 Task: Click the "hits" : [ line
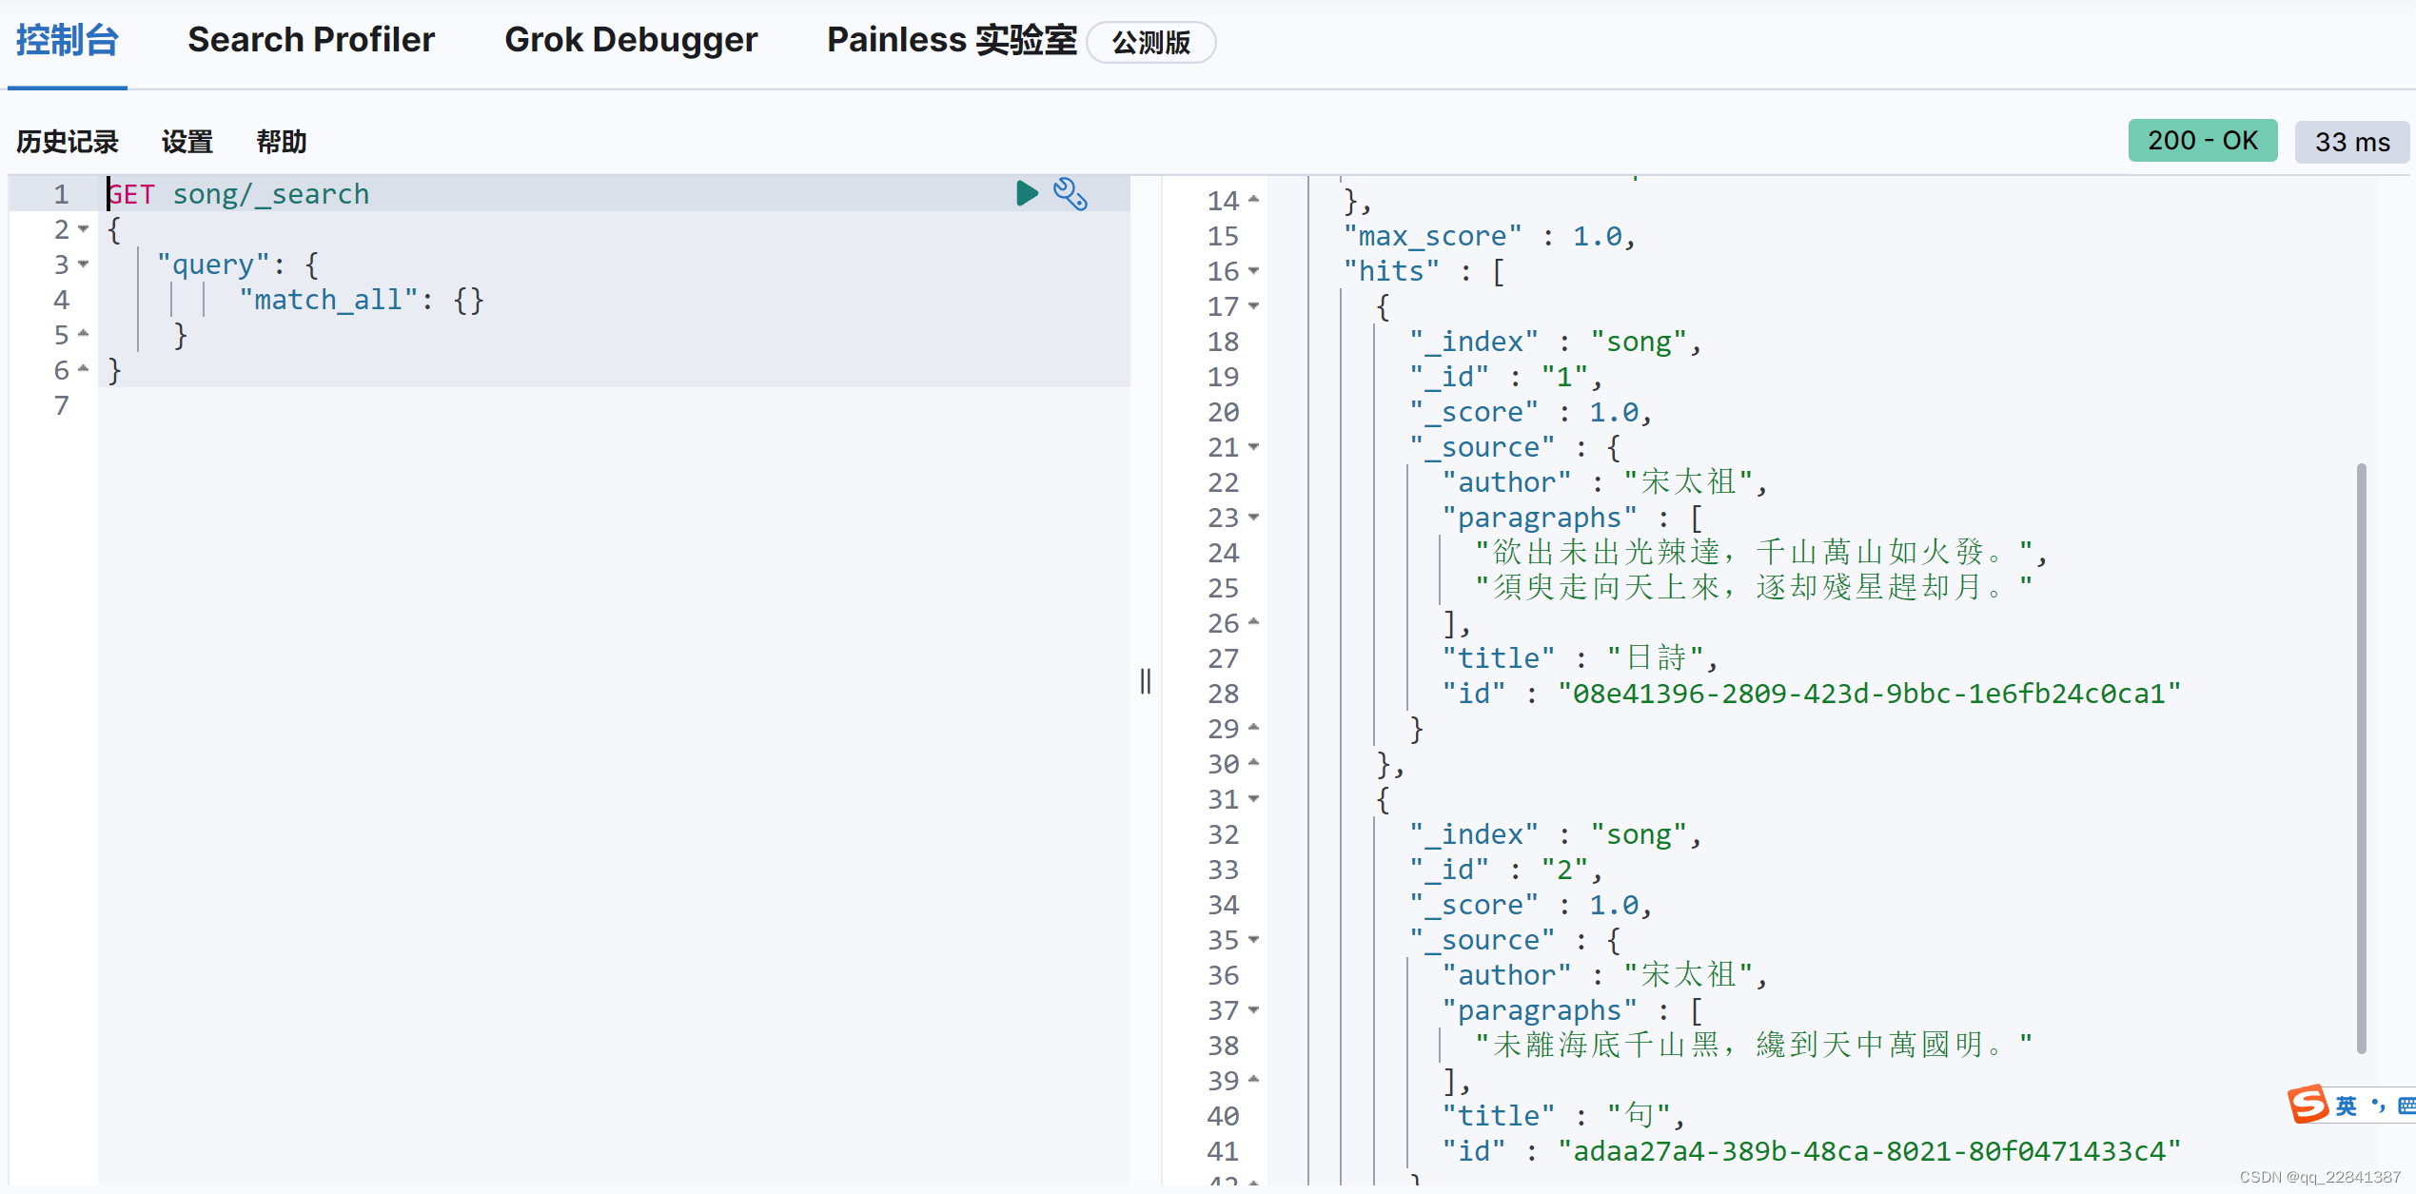pos(1424,271)
